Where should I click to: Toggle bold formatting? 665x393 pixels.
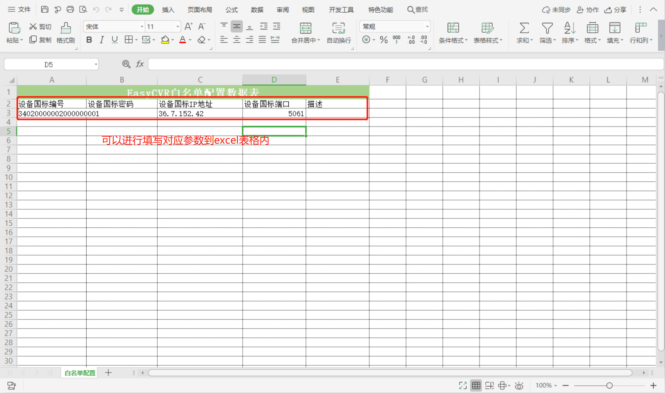89,40
